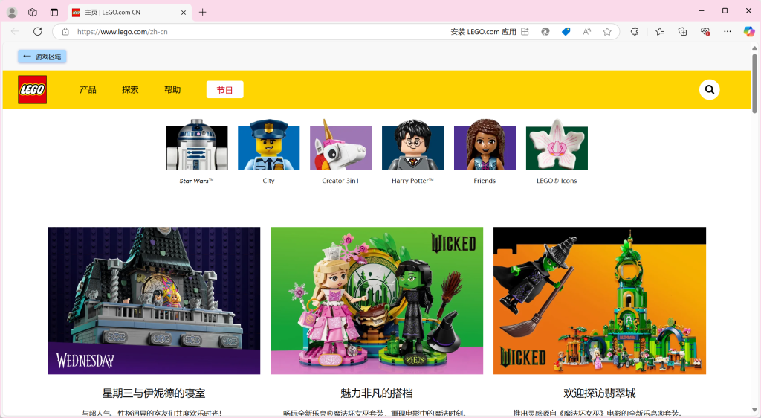This screenshot has width=761, height=418.
Task: Click the scrollbar down arrow
Action: [x=754, y=411]
